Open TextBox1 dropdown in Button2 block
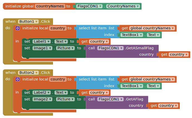 click(132, 86)
